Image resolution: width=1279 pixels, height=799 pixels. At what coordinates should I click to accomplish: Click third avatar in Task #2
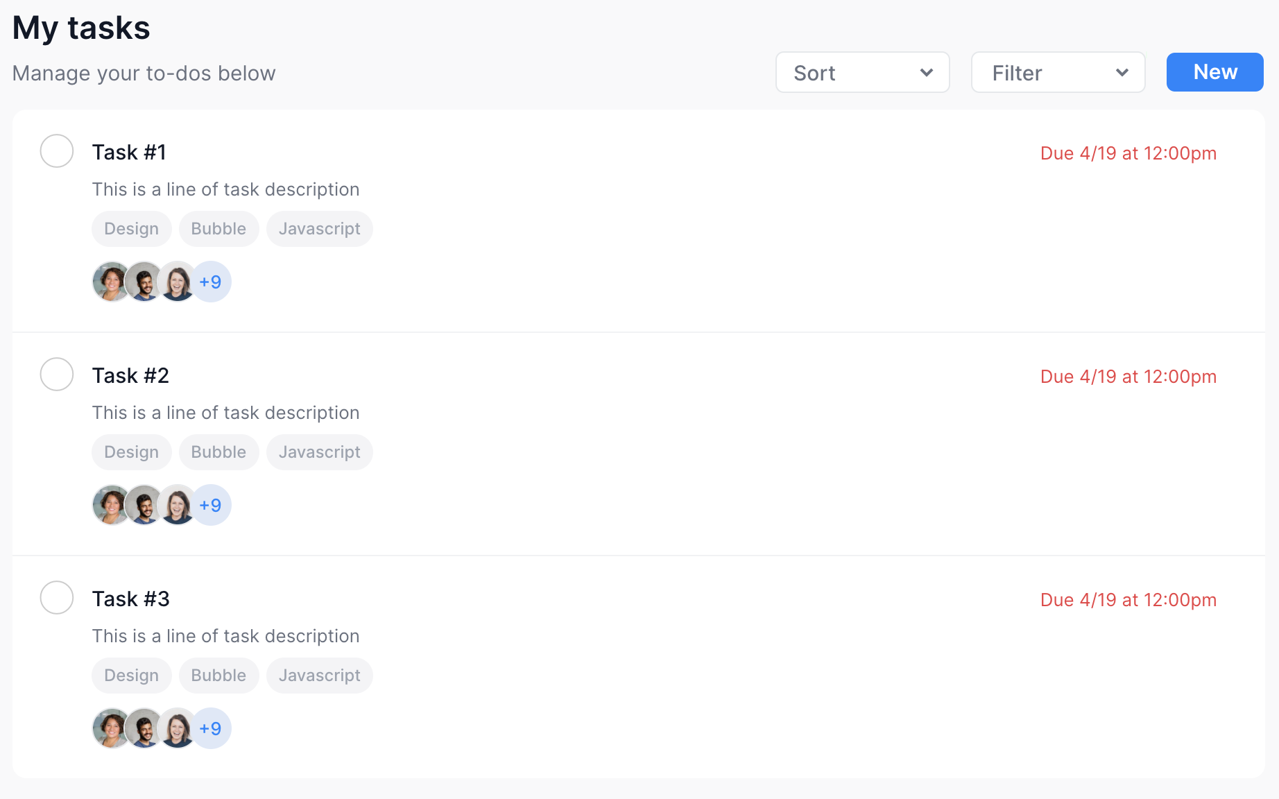[178, 505]
